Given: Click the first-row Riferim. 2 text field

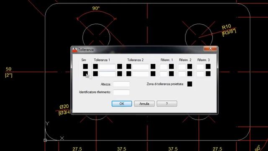Looking at the screenshot, I should point(182,67).
